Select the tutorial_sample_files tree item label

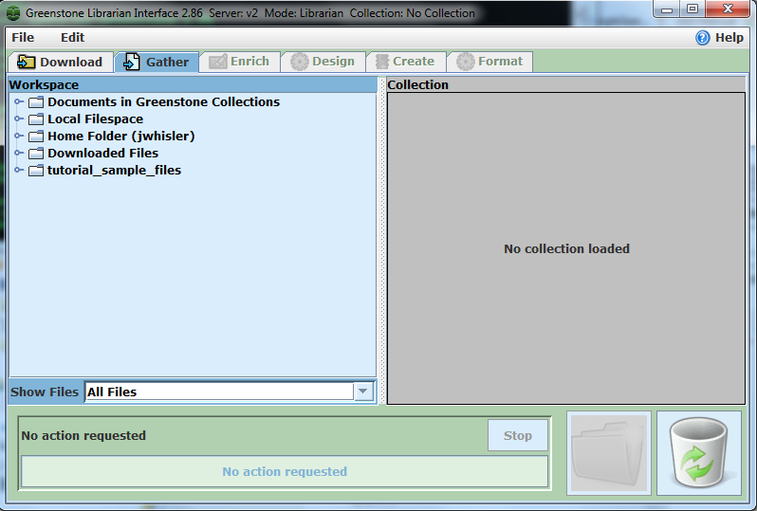(114, 171)
